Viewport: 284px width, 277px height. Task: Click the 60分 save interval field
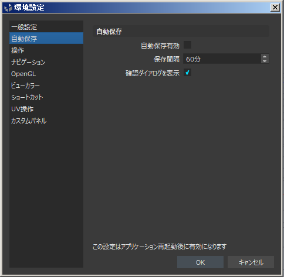pyautogui.click(x=222, y=59)
